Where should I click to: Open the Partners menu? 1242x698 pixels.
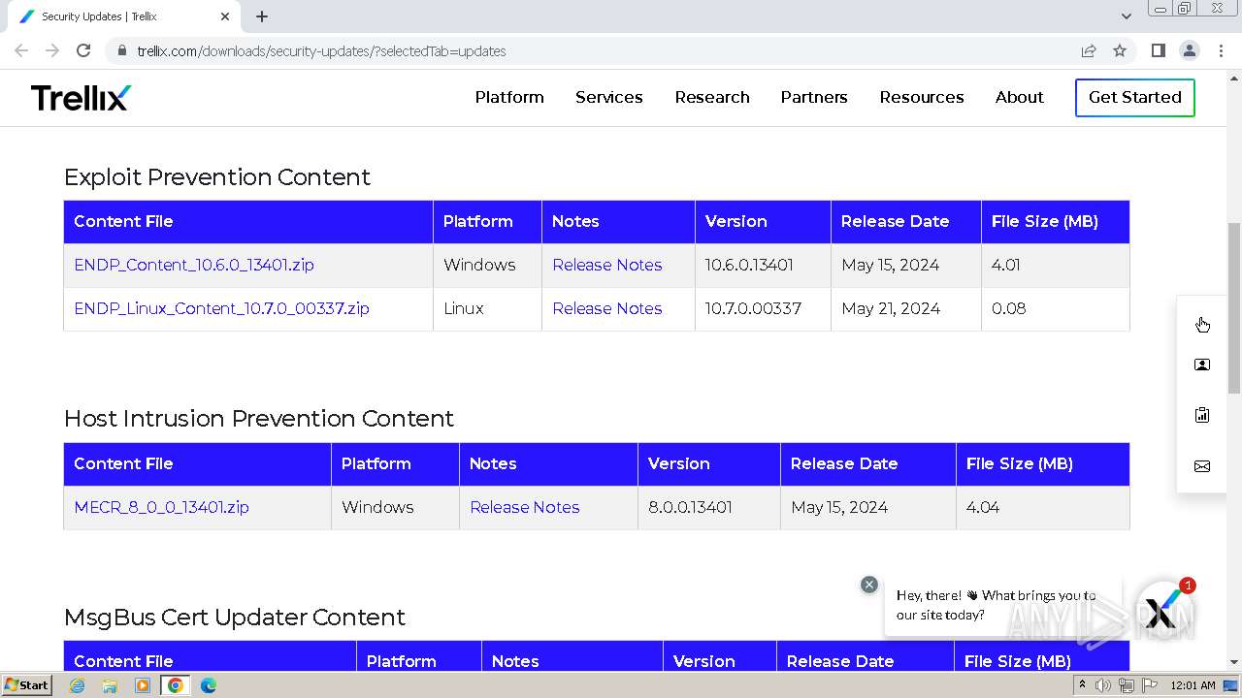(x=814, y=97)
